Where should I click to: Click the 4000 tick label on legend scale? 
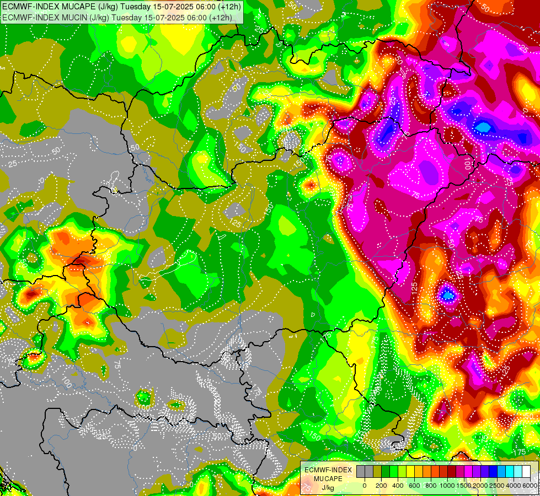point(514,486)
